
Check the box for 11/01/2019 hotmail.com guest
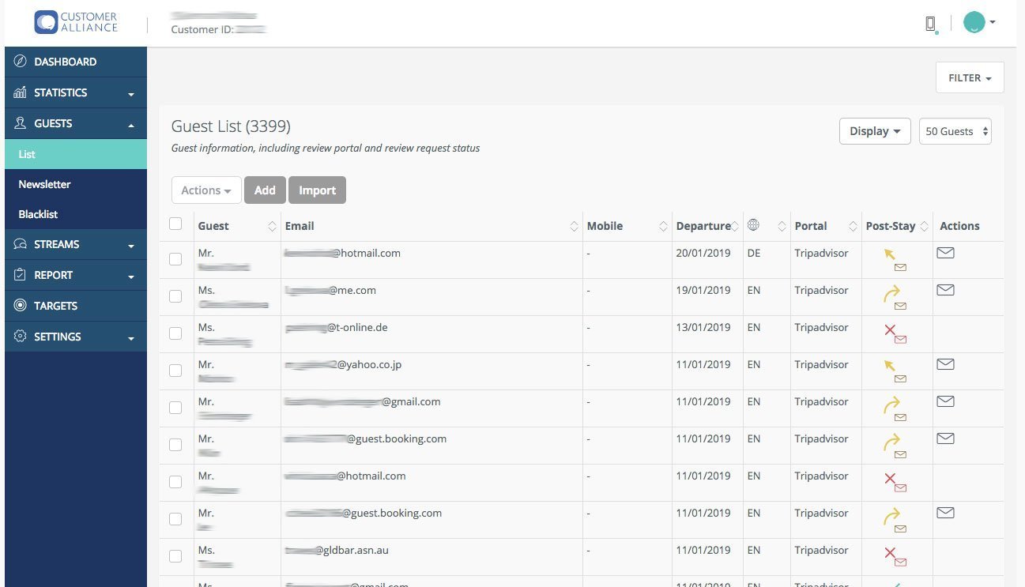click(x=175, y=482)
